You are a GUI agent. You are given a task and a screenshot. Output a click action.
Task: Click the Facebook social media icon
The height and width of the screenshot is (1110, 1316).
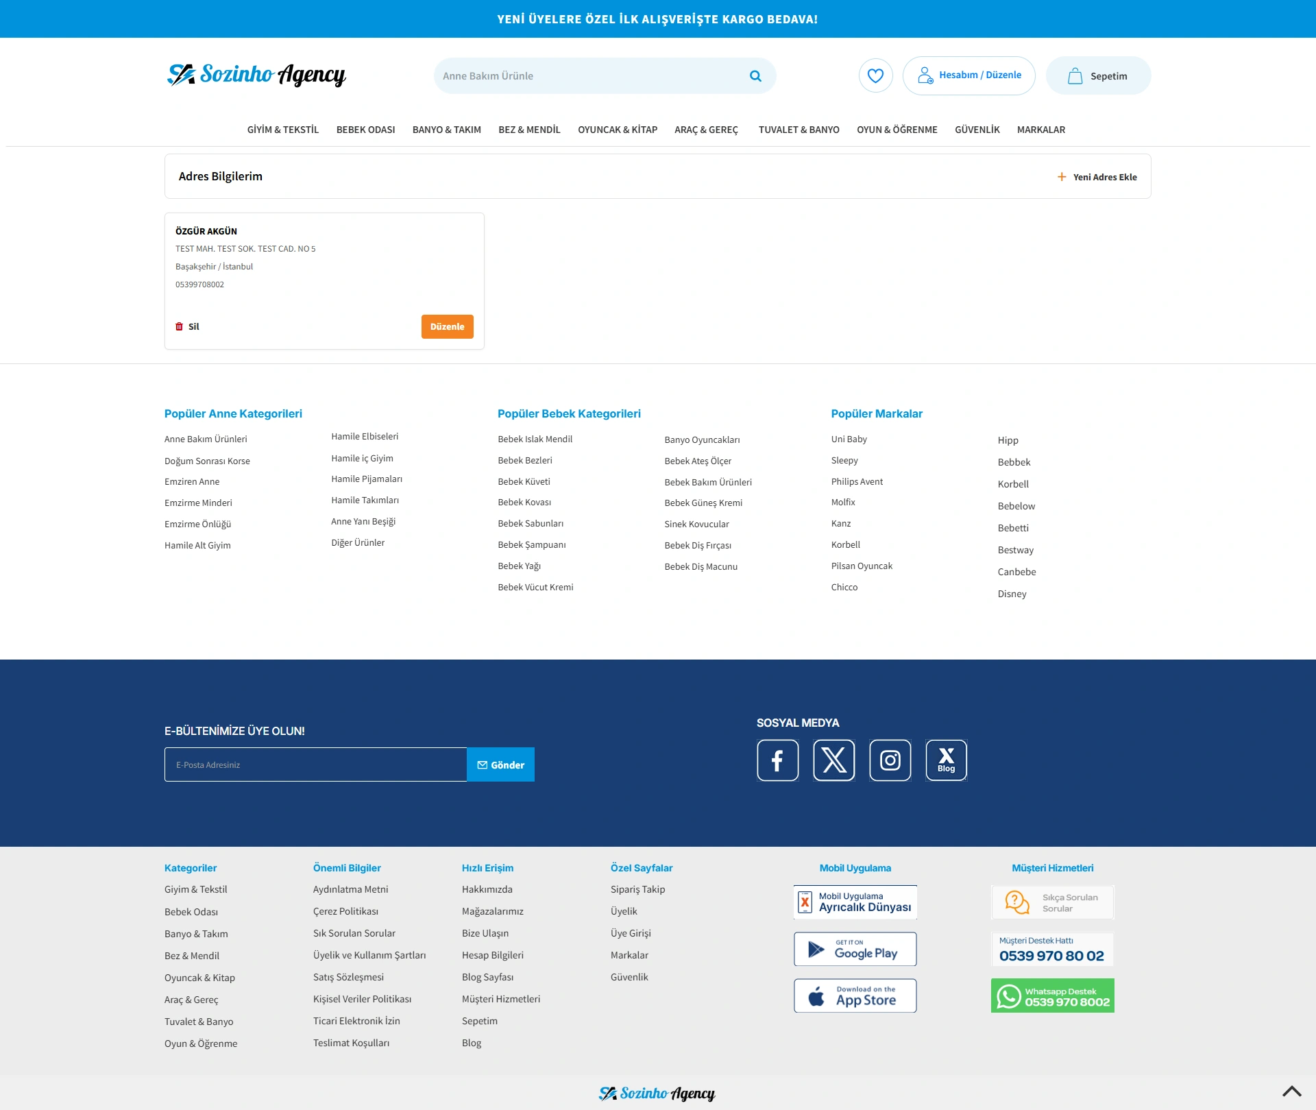pyautogui.click(x=777, y=760)
